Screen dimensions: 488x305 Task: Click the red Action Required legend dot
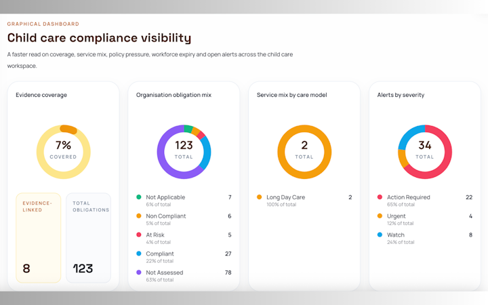[380, 197]
